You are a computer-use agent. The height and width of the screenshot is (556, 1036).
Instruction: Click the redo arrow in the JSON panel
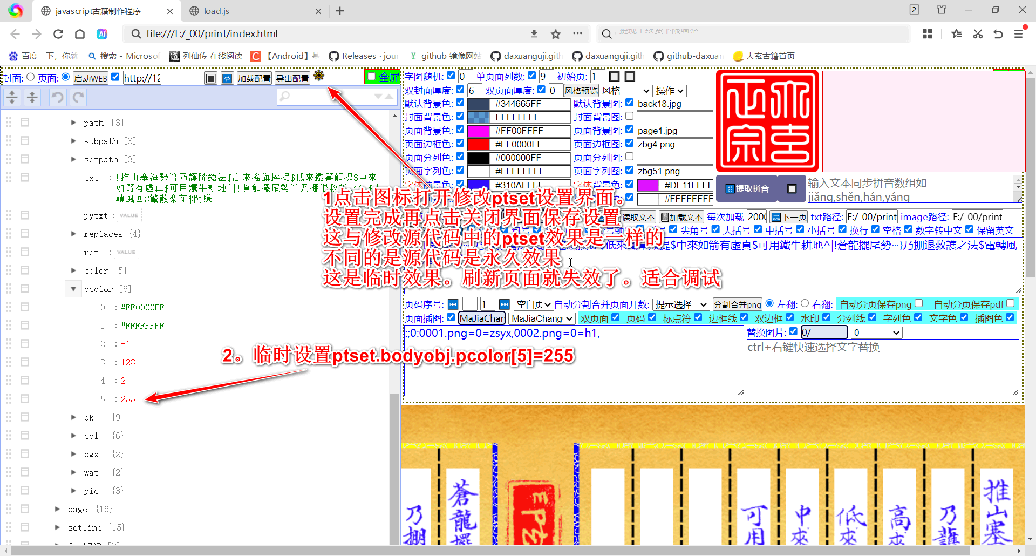pyautogui.click(x=78, y=97)
